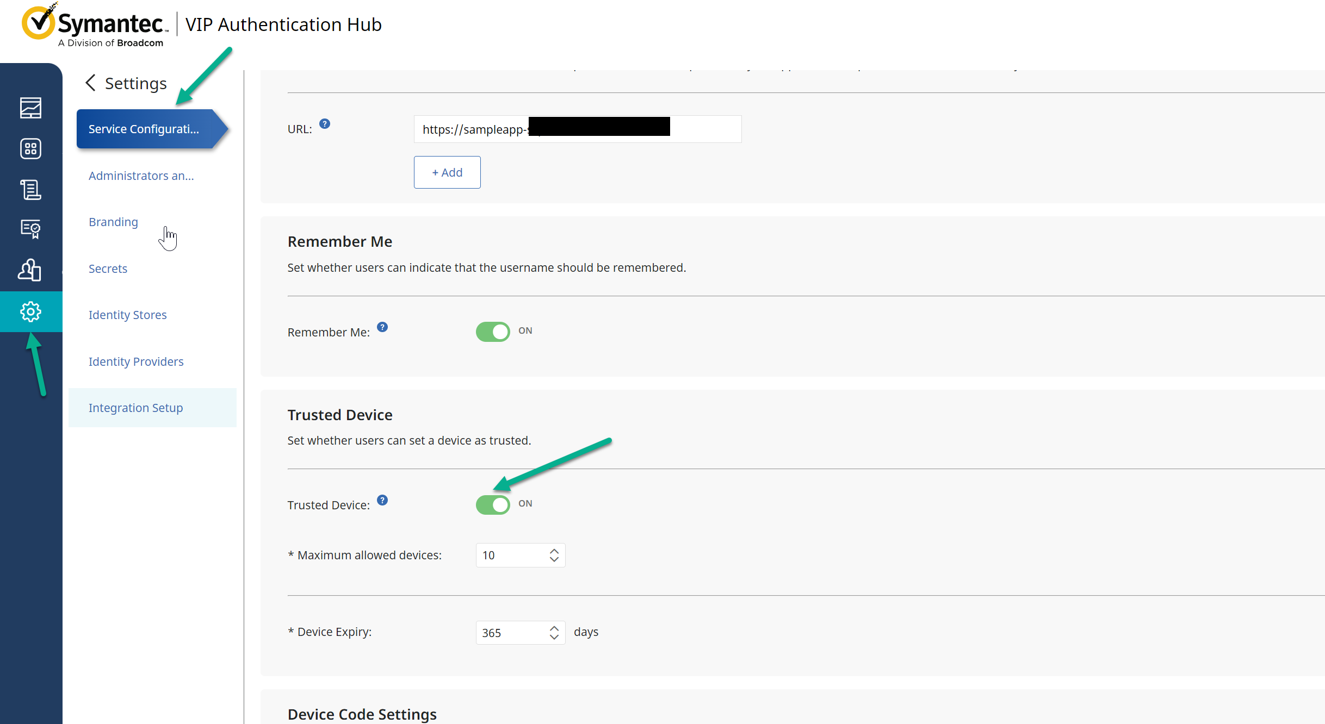
Task: Turn off the Remember Me toggle
Action: point(493,332)
